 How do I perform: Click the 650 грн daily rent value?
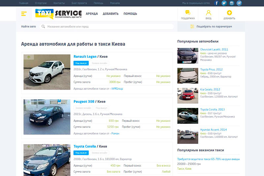pyautogui.click(x=114, y=121)
